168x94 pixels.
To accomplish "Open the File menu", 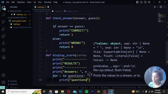I will [x=8, y=2].
